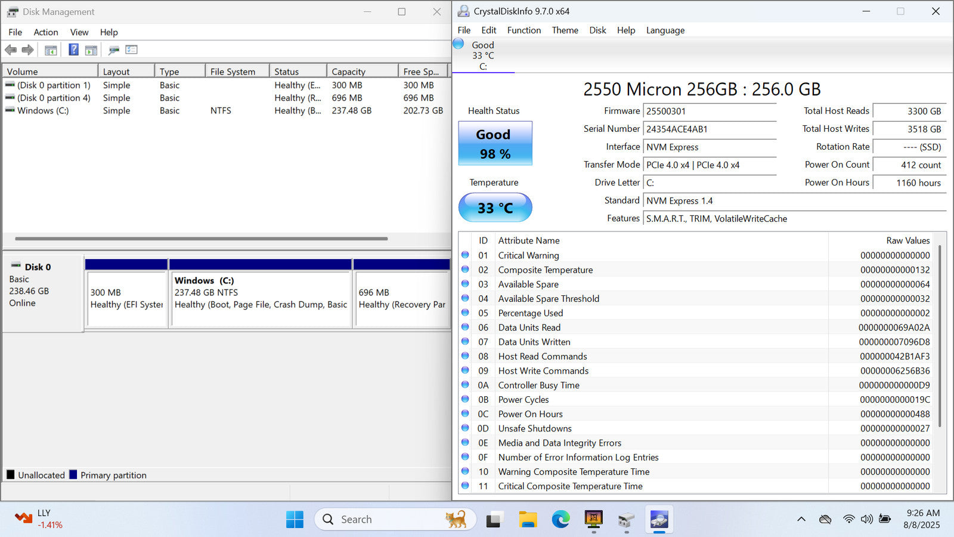Click the disk settings checklist toolbar icon
The image size is (954, 537).
coord(131,50)
